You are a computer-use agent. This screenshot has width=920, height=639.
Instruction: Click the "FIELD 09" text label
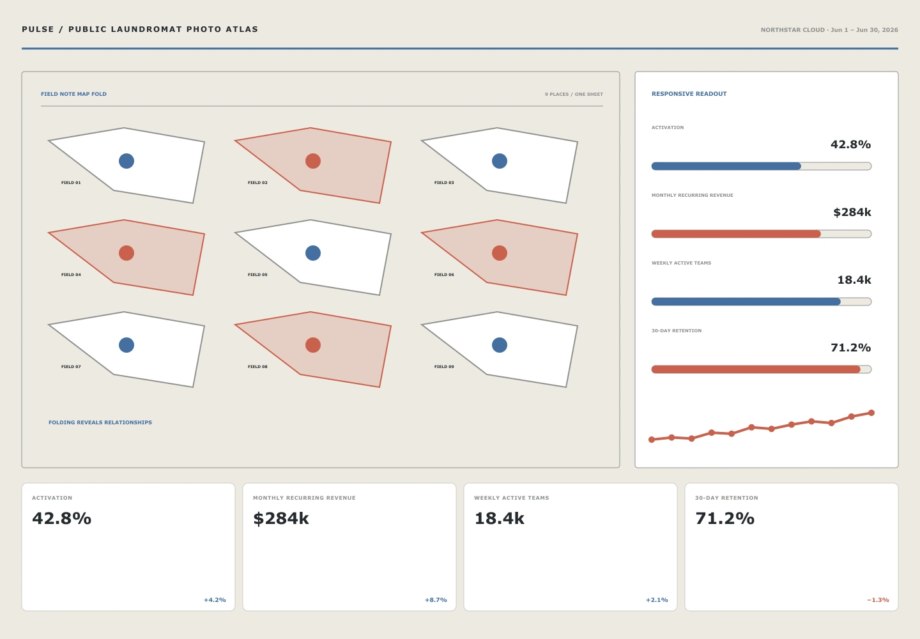click(444, 367)
